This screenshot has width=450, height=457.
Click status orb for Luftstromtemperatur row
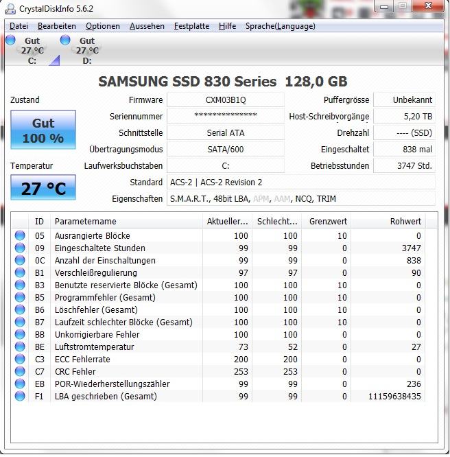(x=20, y=347)
